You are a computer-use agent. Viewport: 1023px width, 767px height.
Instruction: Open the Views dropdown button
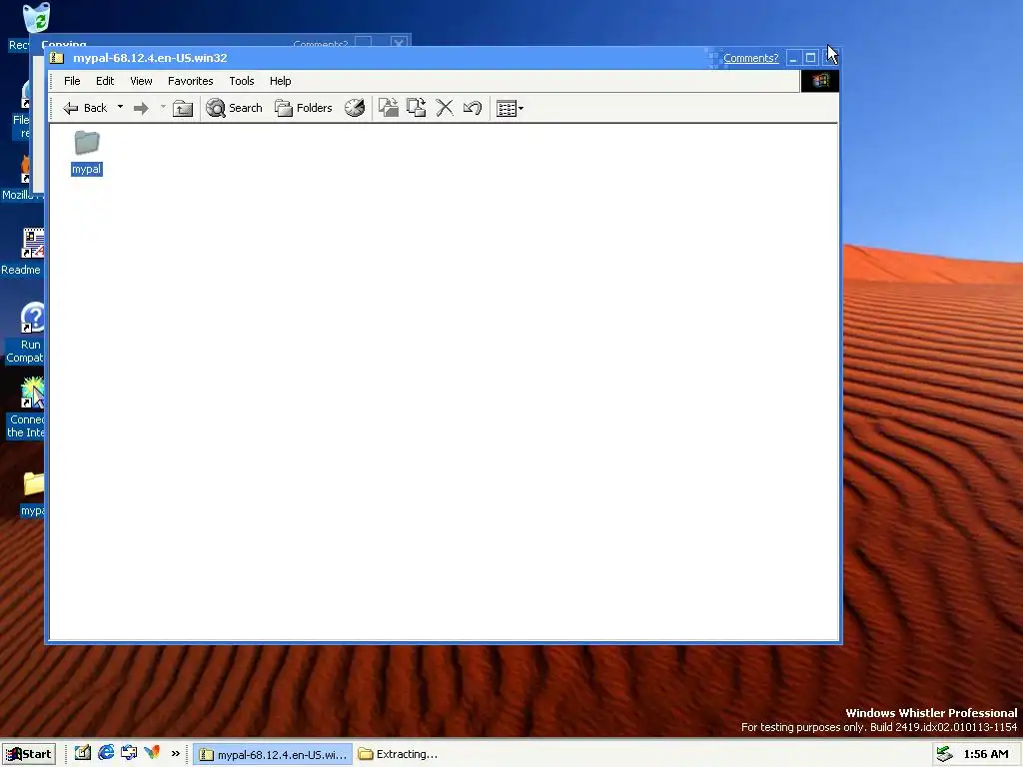tap(510, 108)
